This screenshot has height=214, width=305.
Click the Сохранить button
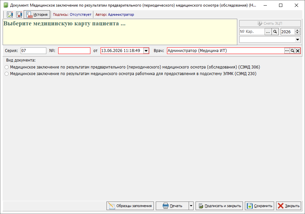(260, 206)
